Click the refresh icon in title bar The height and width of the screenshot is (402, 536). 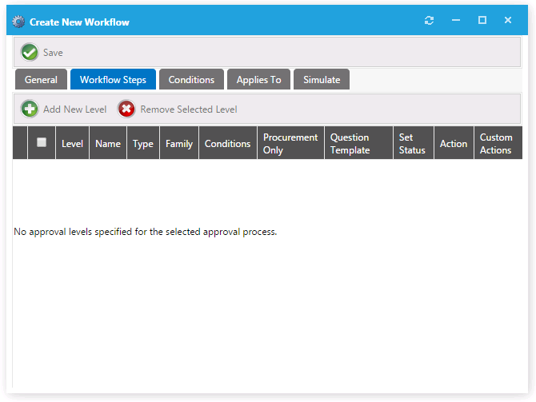(430, 21)
